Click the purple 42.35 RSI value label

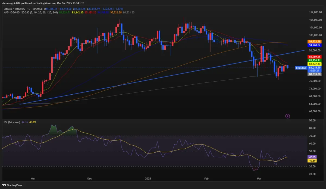(x=312, y=157)
